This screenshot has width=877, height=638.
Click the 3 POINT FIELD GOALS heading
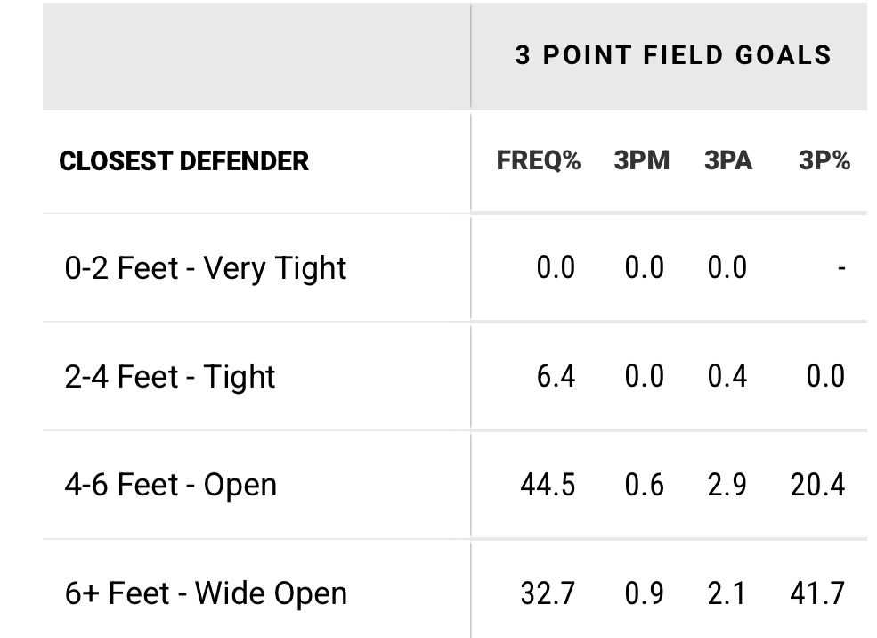672,55
